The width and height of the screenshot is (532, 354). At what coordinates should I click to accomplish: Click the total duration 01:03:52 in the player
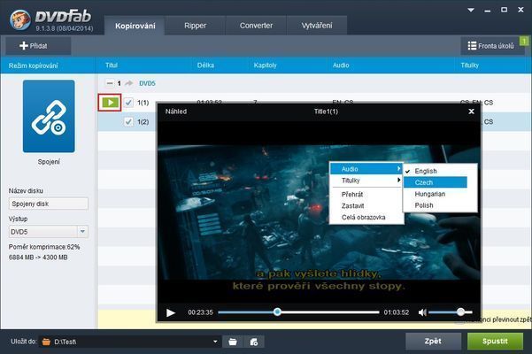(397, 312)
